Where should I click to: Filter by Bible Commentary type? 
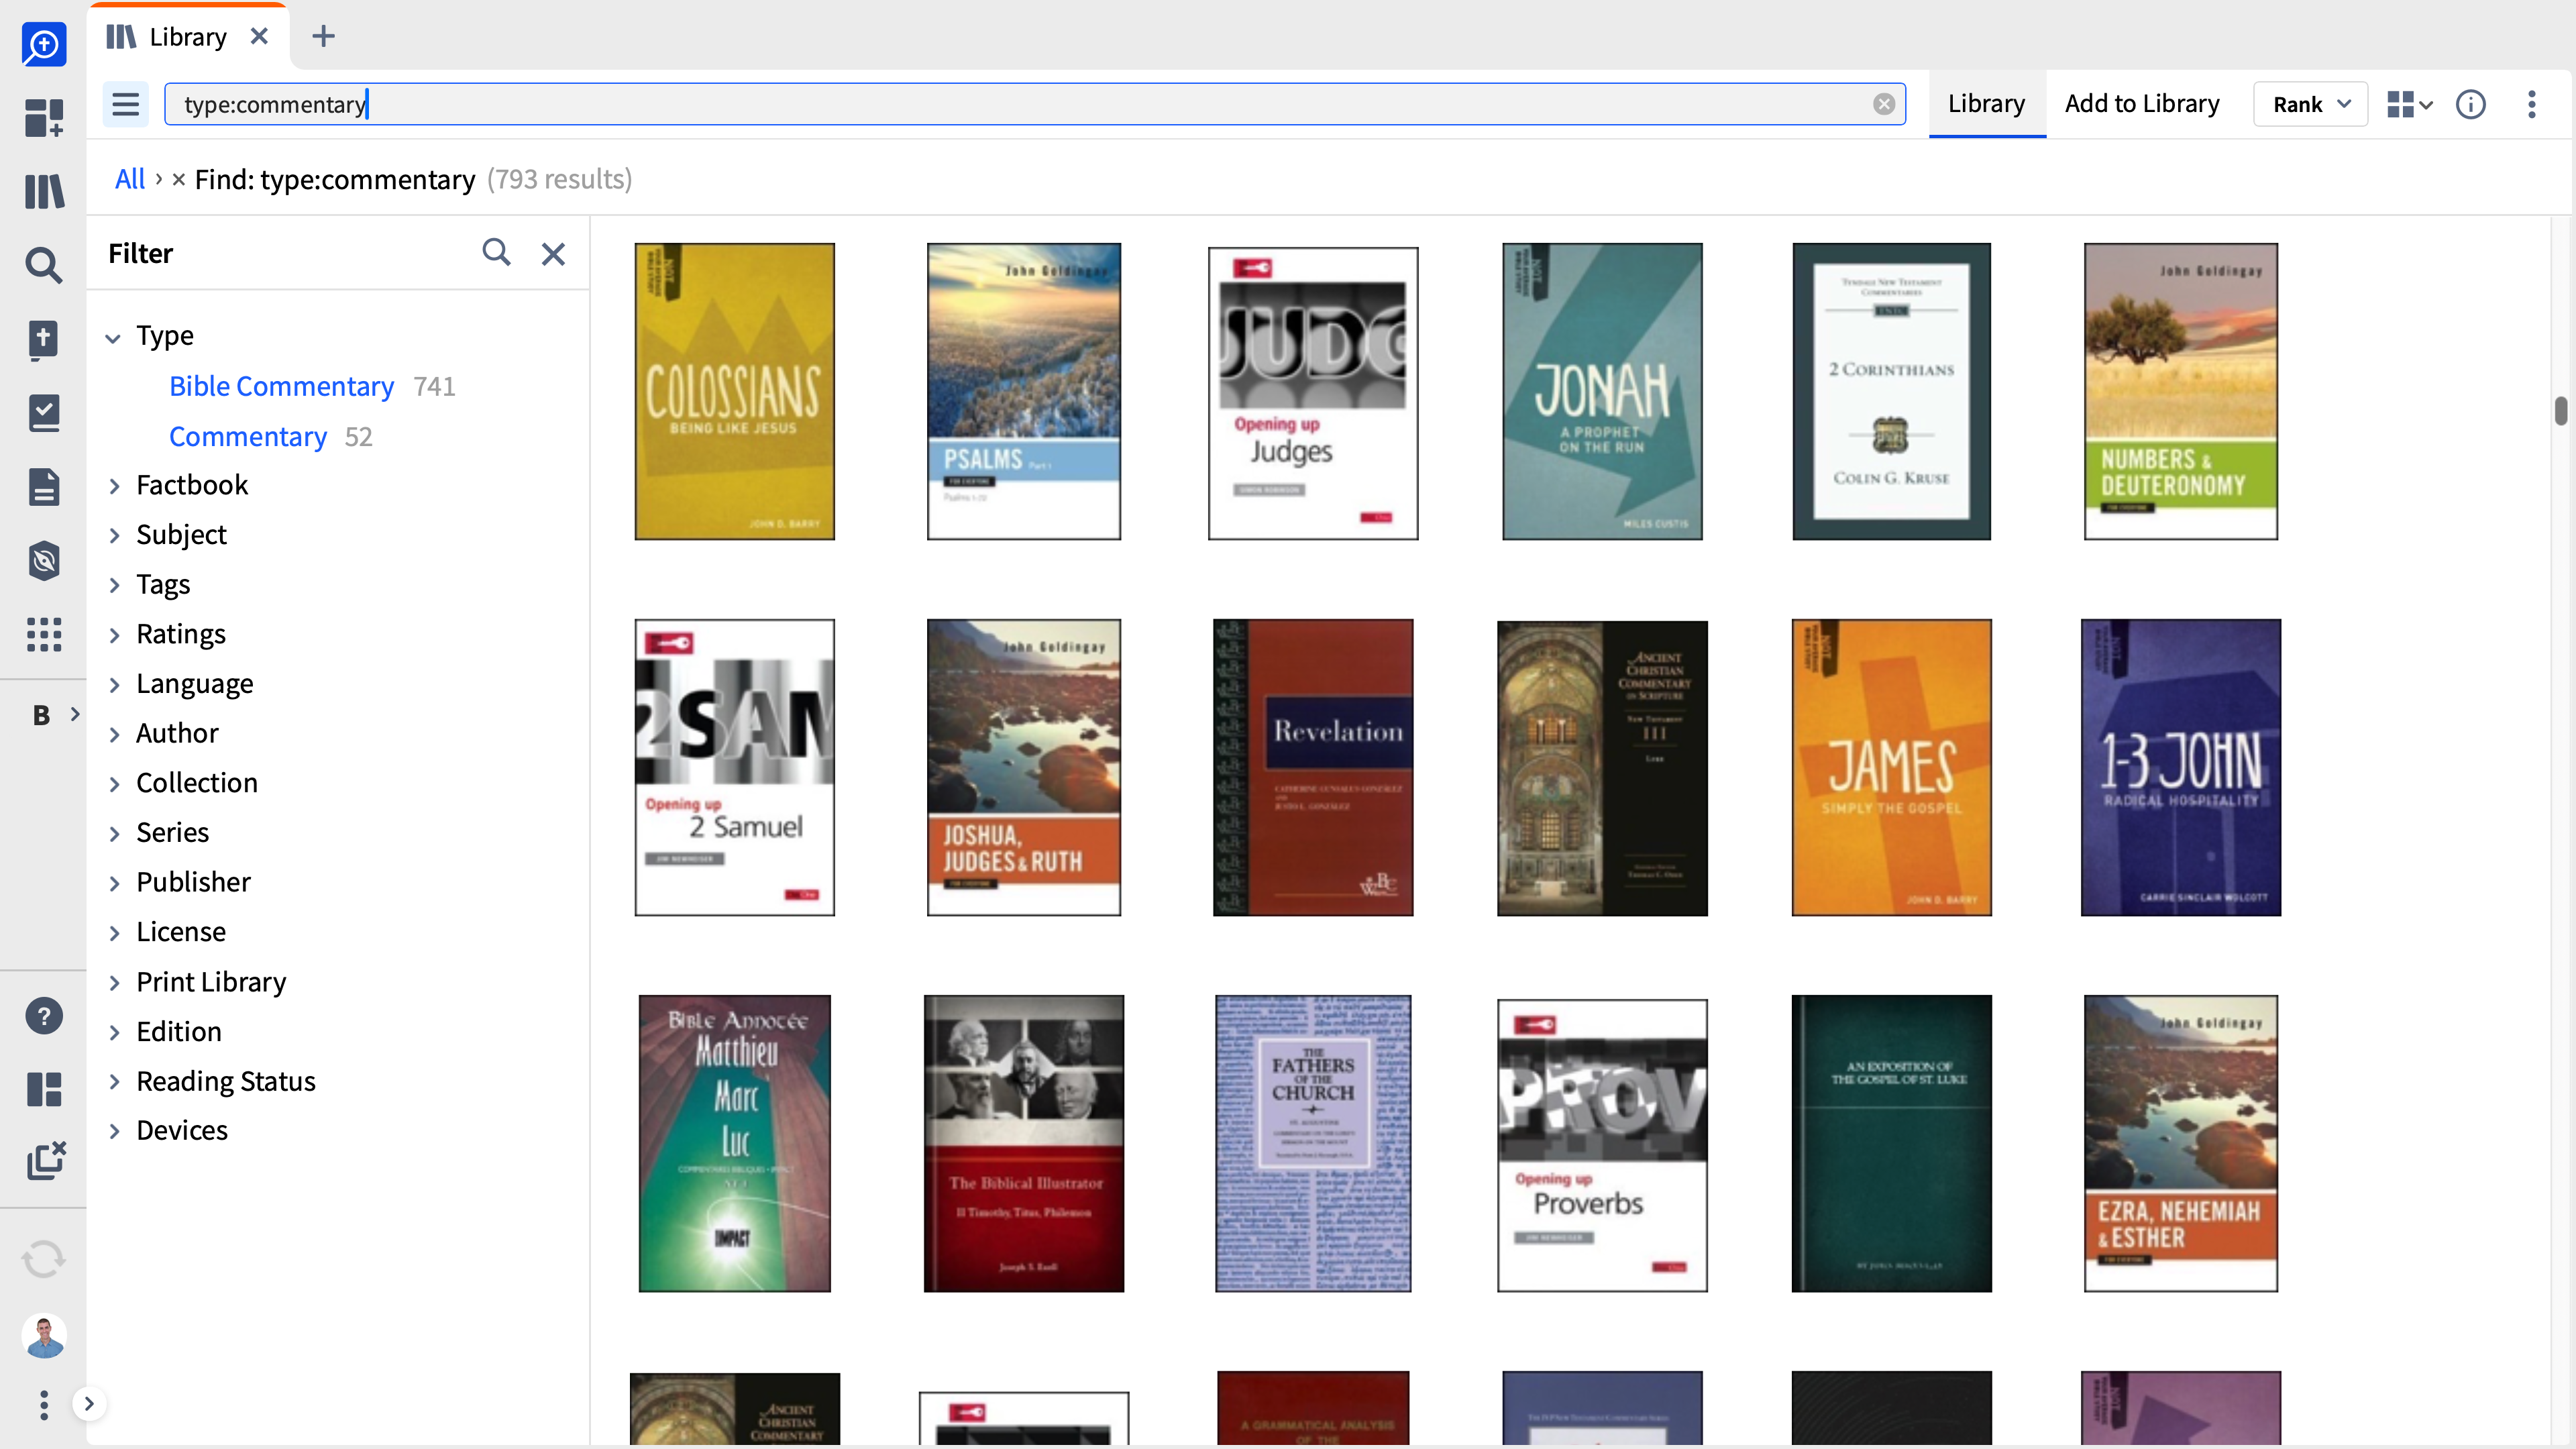pyautogui.click(x=281, y=387)
